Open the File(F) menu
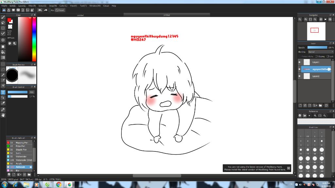The image size is (335, 188). 4,6
